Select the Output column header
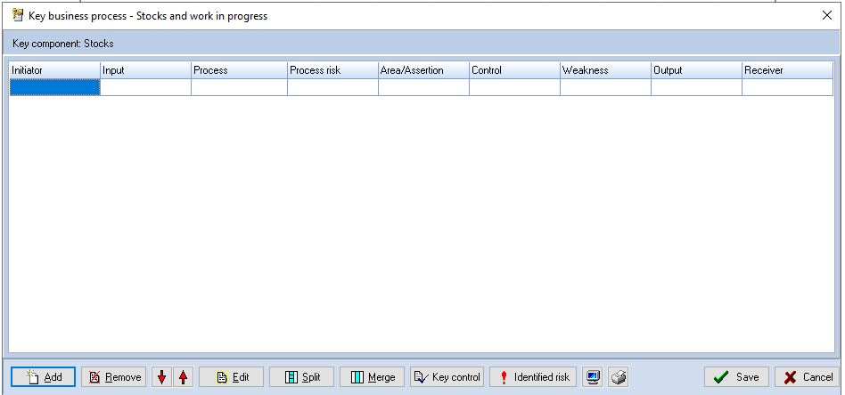The width and height of the screenshot is (845, 395). click(x=696, y=70)
